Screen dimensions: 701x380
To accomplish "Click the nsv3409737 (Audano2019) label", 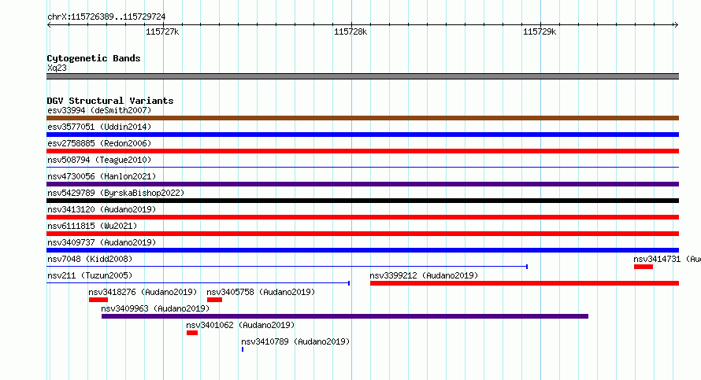I will click(x=102, y=242).
